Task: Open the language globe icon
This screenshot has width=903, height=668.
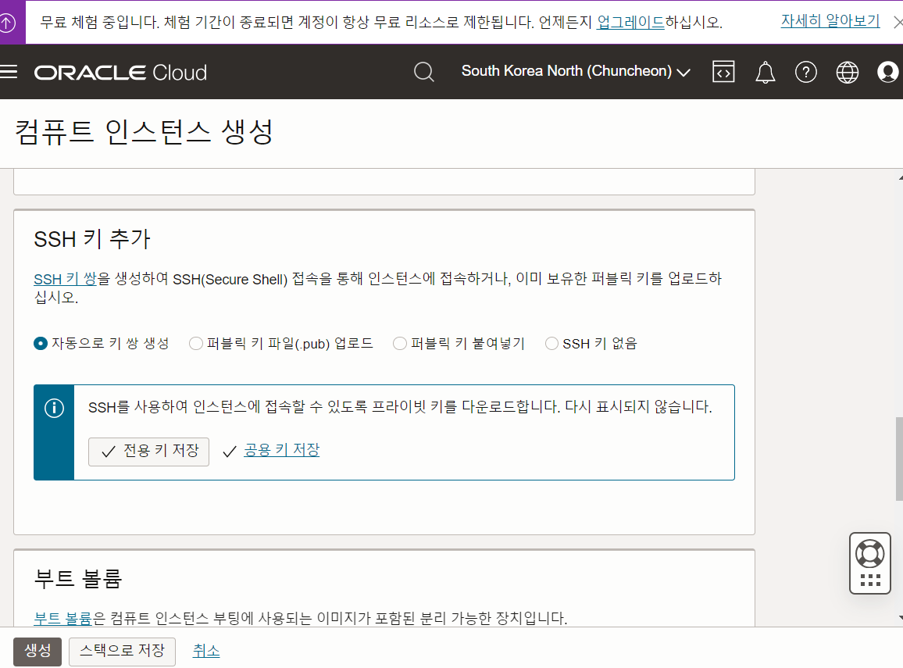Action: (847, 72)
